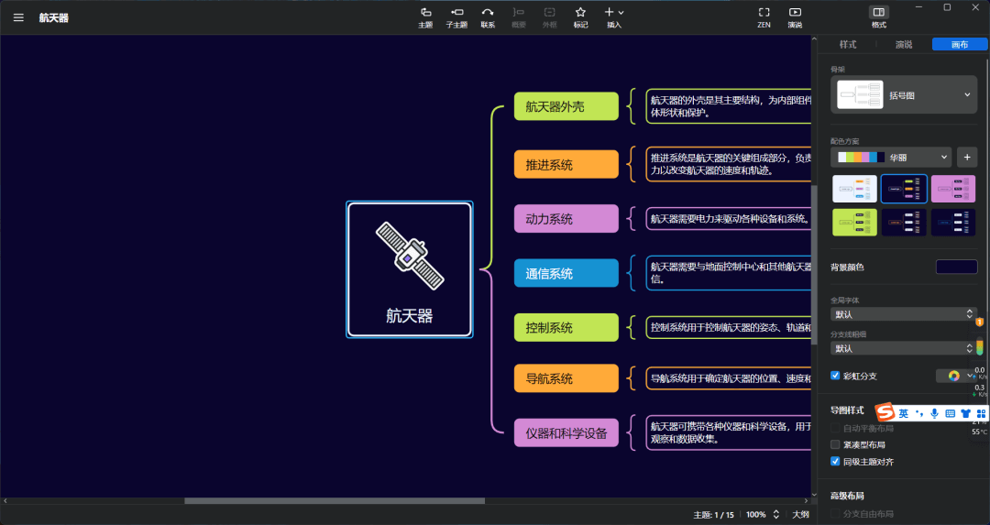Disable 同级主题对齐 checkbox
The image size is (990, 525).
pos(835,462)
